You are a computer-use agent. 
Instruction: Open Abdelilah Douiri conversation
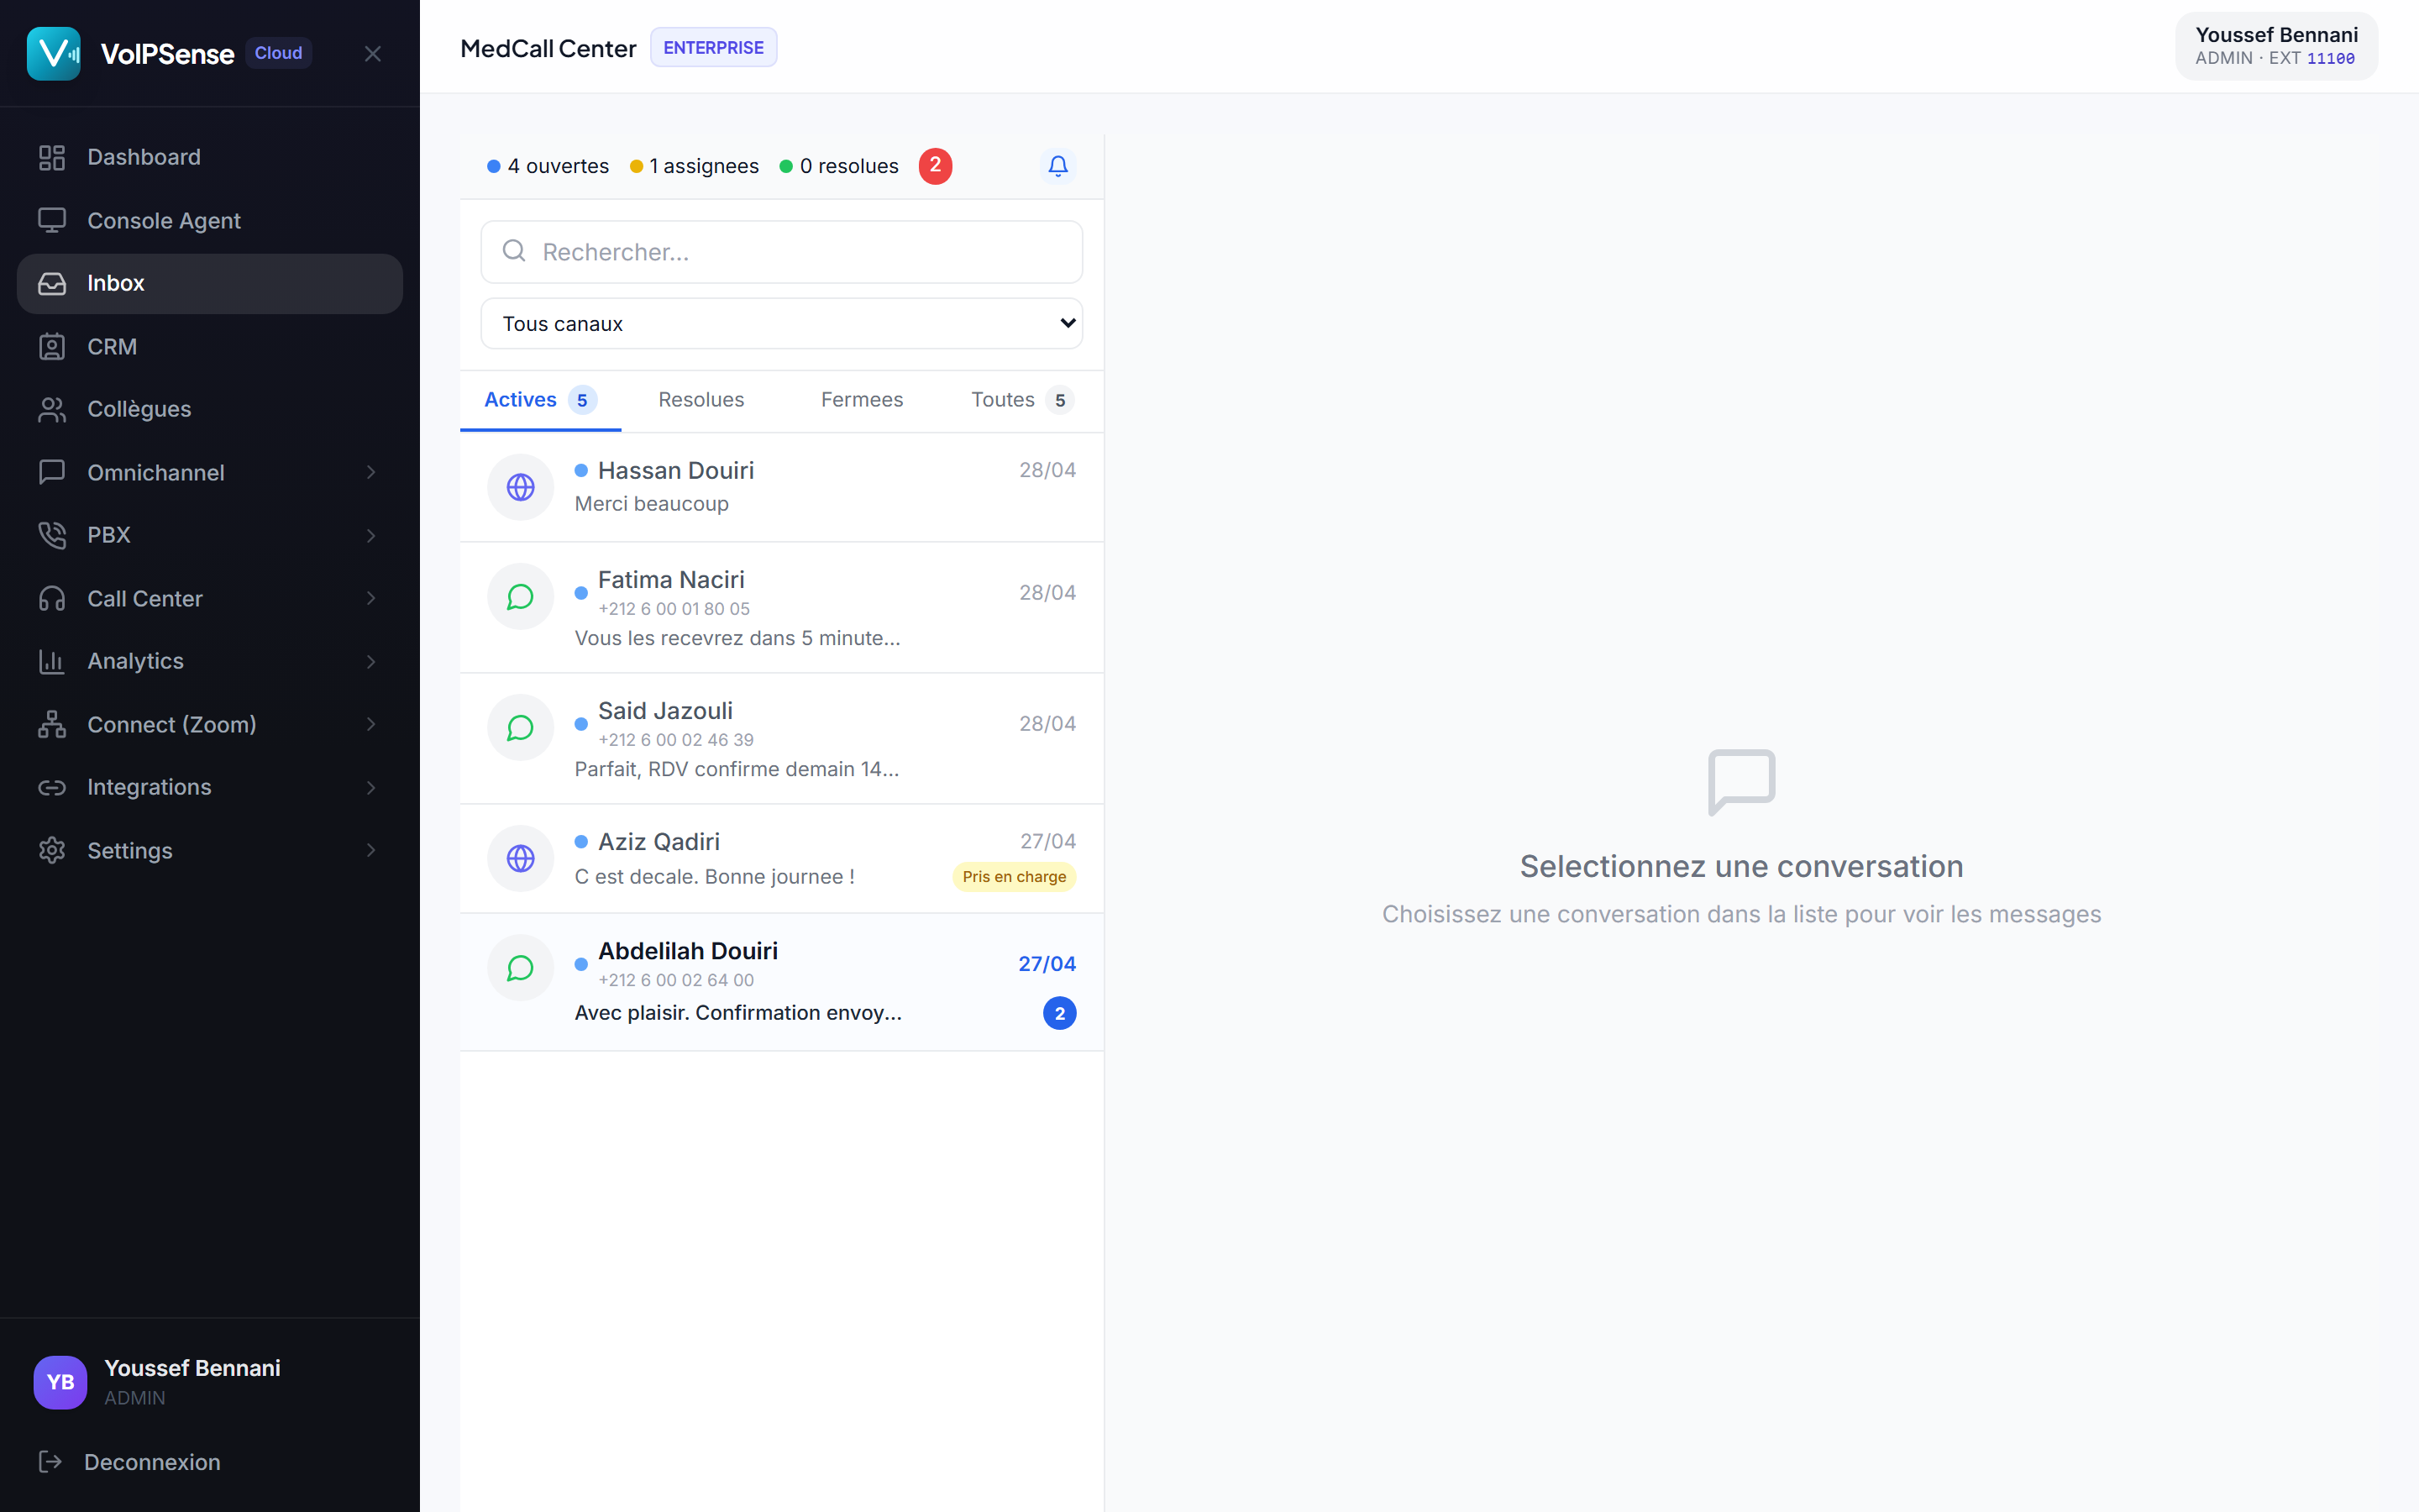(x=782, y=982)
